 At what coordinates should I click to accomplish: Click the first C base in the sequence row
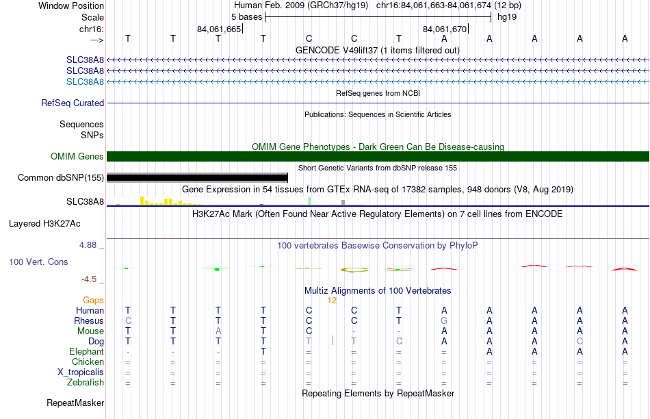pos(309,38)
